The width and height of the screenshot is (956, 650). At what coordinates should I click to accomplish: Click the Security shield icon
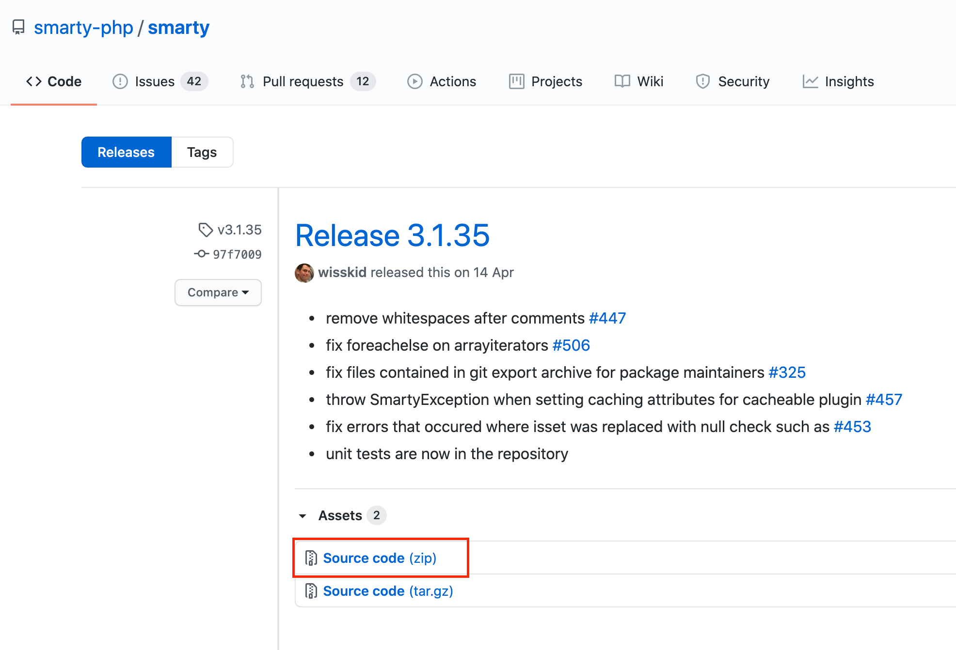click(x=703, y=81)
